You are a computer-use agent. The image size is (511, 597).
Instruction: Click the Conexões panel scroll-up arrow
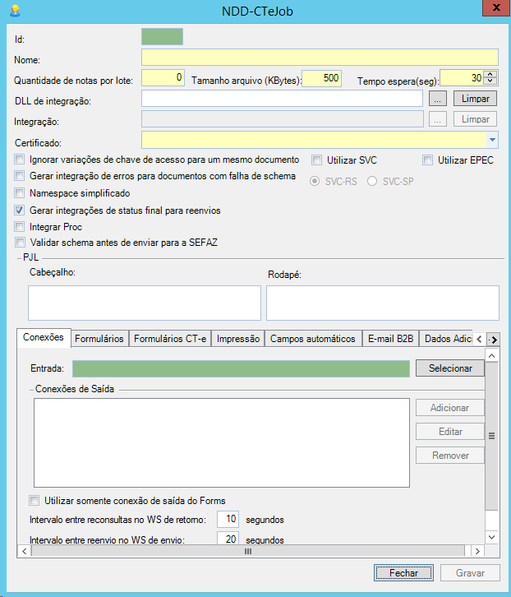tap(491, 356)
